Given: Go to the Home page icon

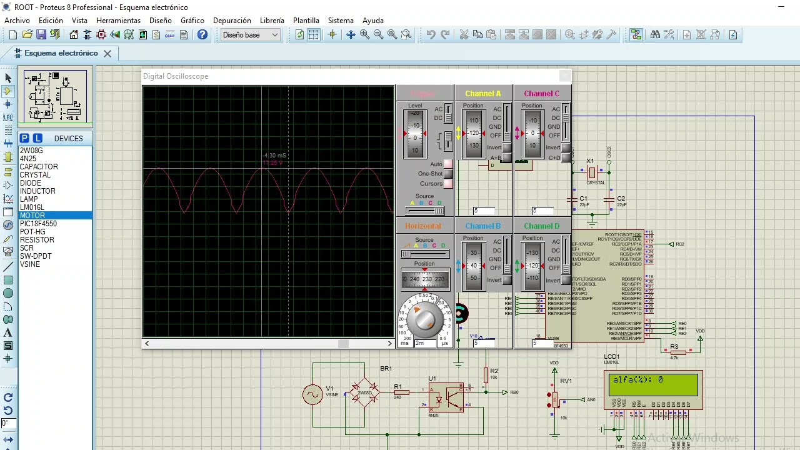Looking at the screenshot, I should [74, 35].
